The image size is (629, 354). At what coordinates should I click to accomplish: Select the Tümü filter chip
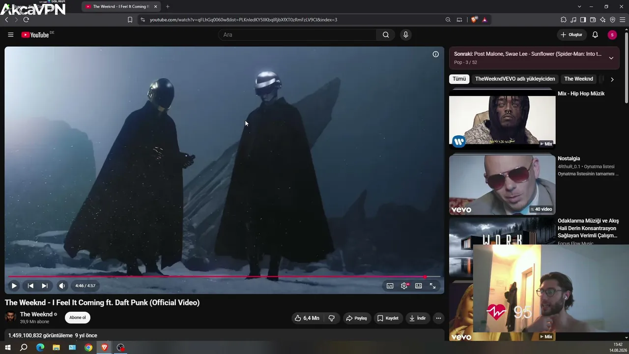tap(459, 79)
